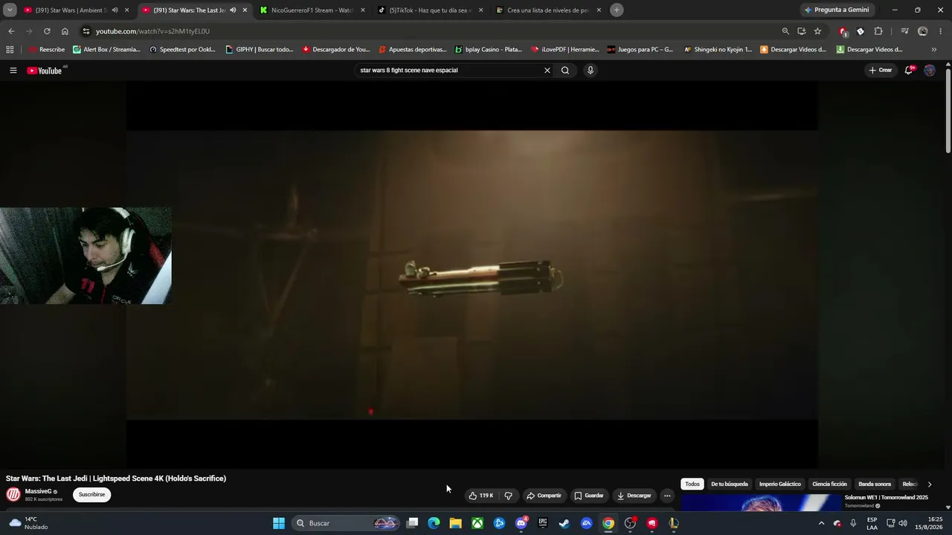952x535 pixels.
Task: Open the Chrome apps grid shortcut
Action: (10, 50)
